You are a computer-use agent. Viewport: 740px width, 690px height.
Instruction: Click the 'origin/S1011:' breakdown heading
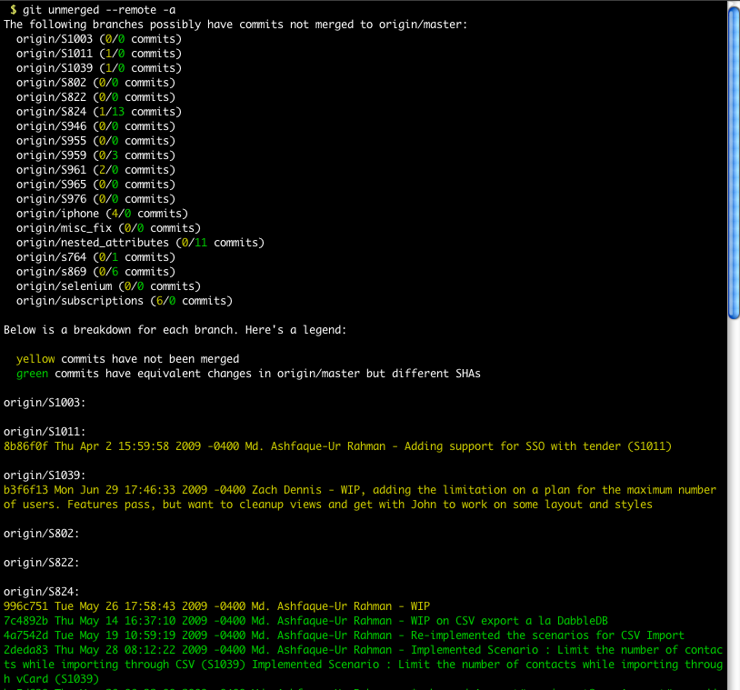point(45,432)
